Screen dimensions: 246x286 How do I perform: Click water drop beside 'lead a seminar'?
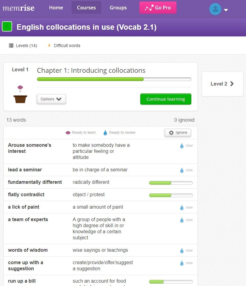point(182,170)
